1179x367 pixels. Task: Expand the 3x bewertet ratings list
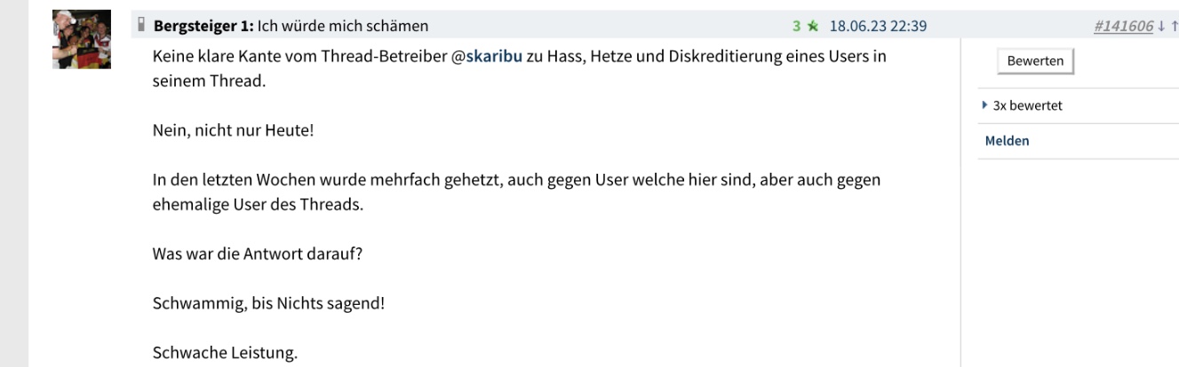click(1027, 105)
